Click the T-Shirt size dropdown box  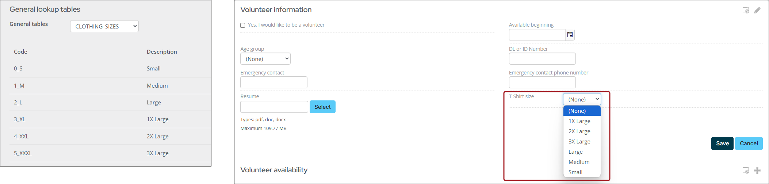tap(582, 99)
